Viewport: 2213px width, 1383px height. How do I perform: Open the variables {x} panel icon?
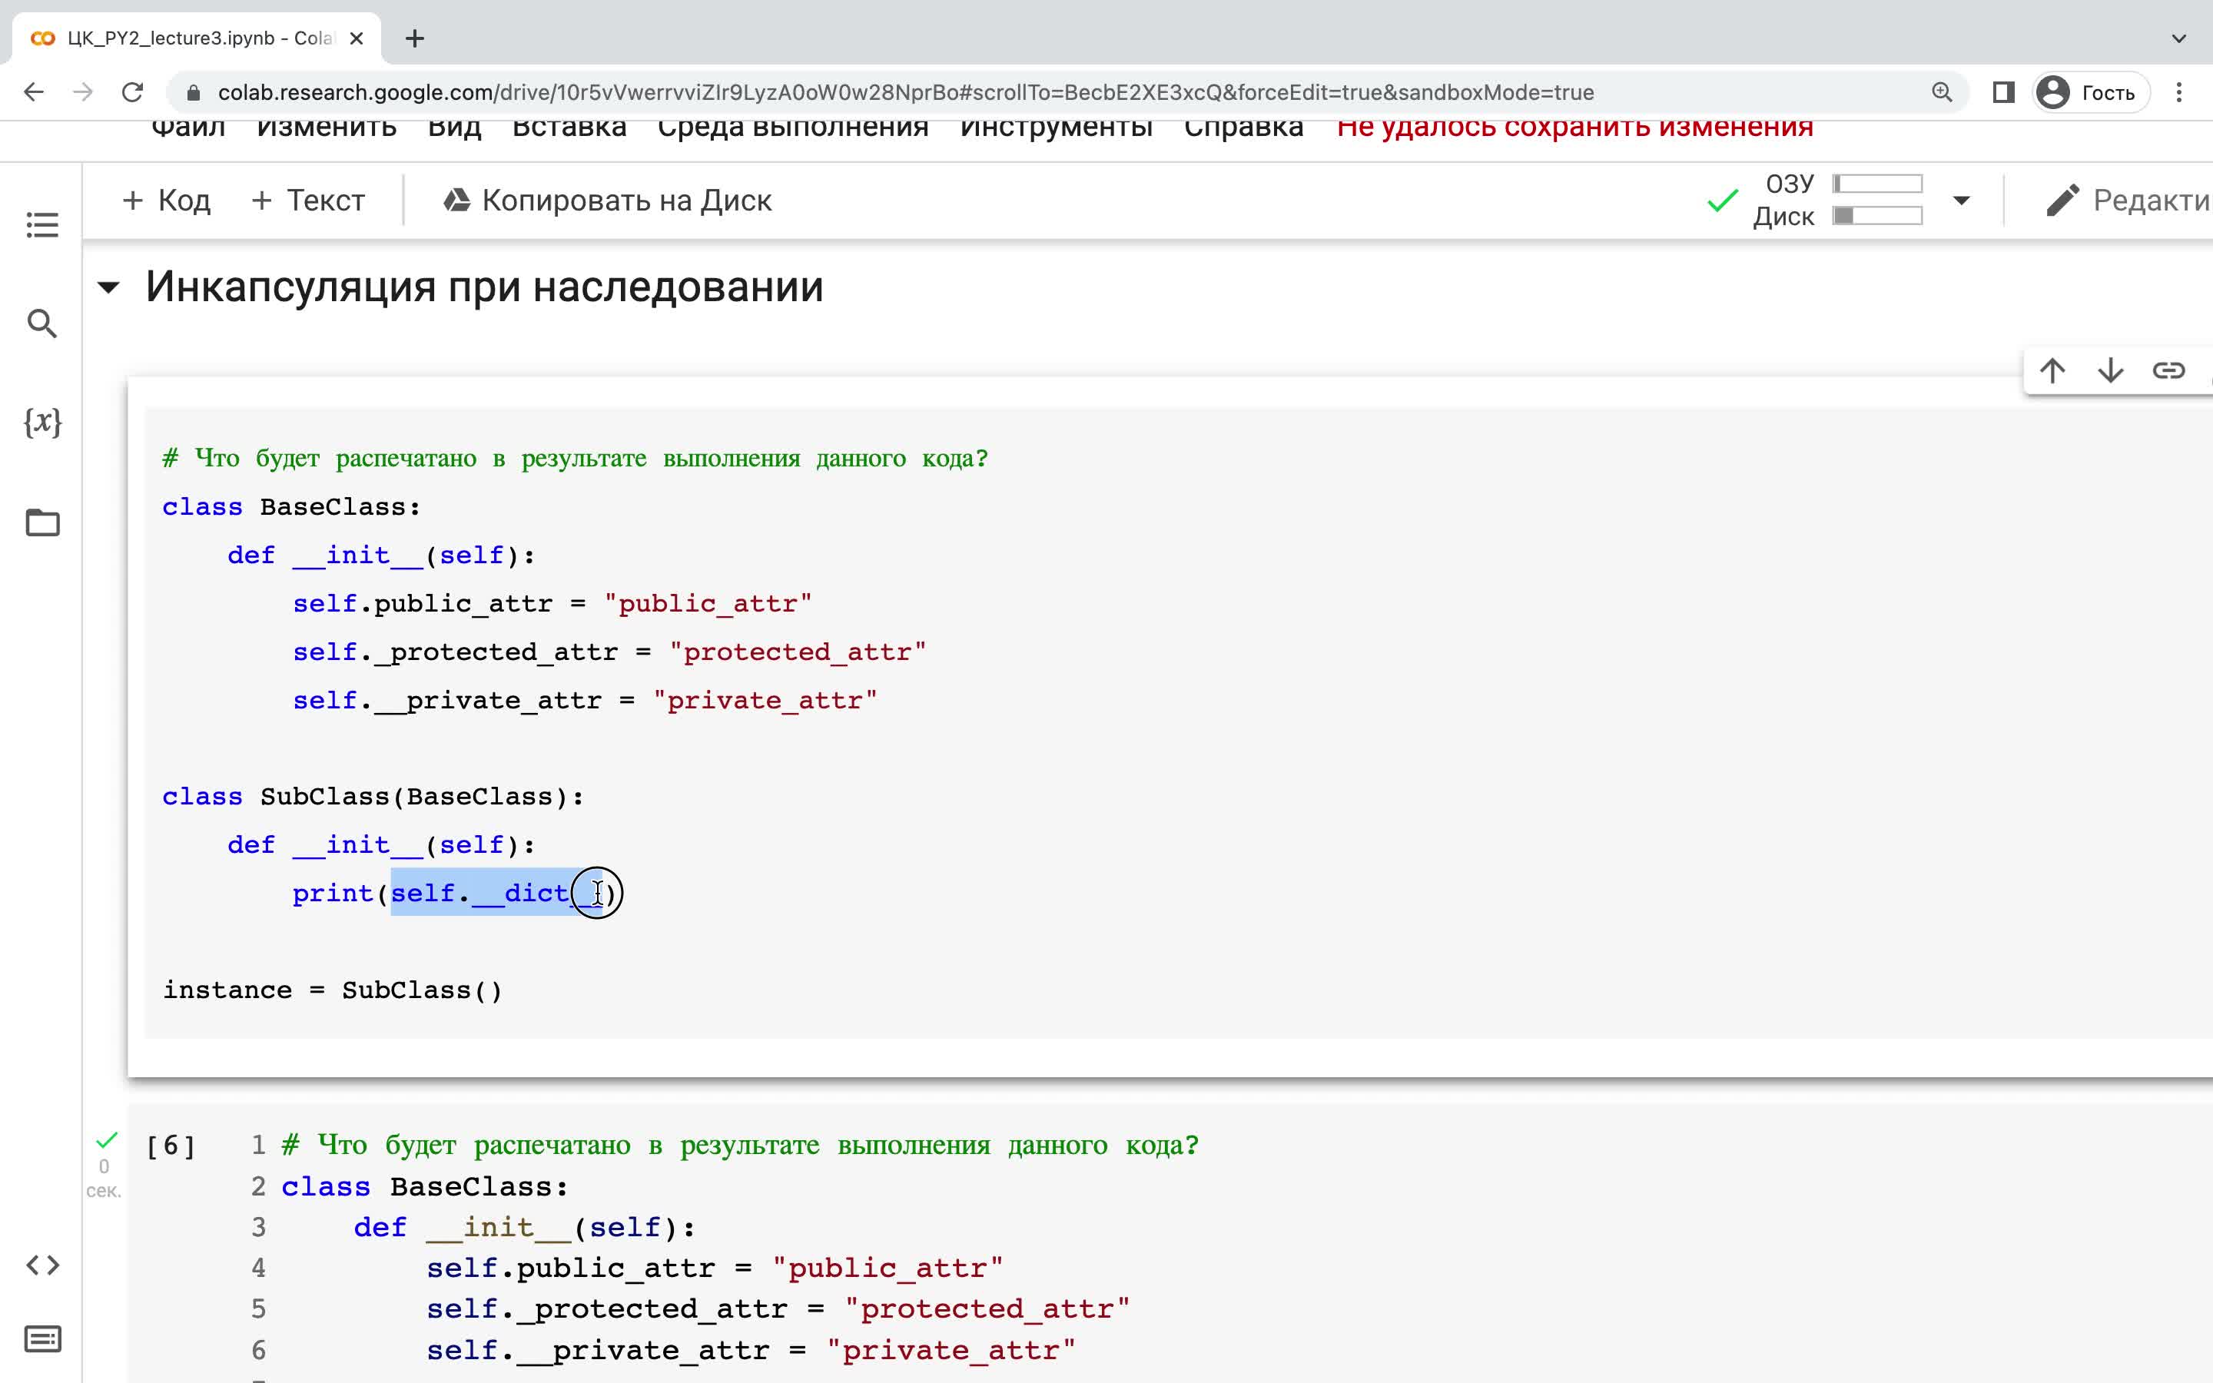point(42,422)
